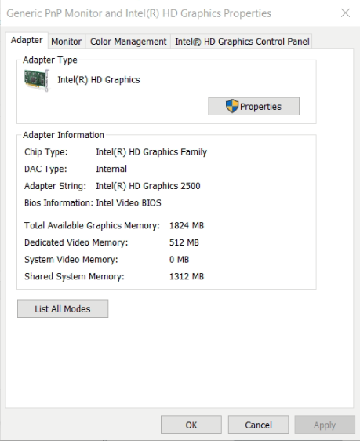Open the Color Management tab
360x441 pixels.
pyautogui.click(x=128, y=42)
